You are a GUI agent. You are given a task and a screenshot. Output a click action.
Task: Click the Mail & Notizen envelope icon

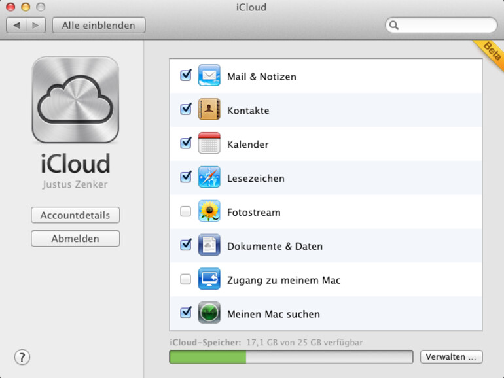tap(209, 75)
